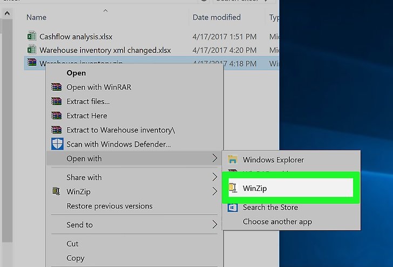Click Choose another app
Viewport: 393px width, 267px height.
tap(291, 222)
